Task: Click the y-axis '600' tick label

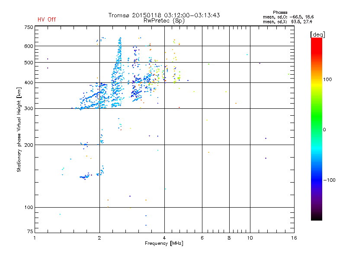Action: 29,46
